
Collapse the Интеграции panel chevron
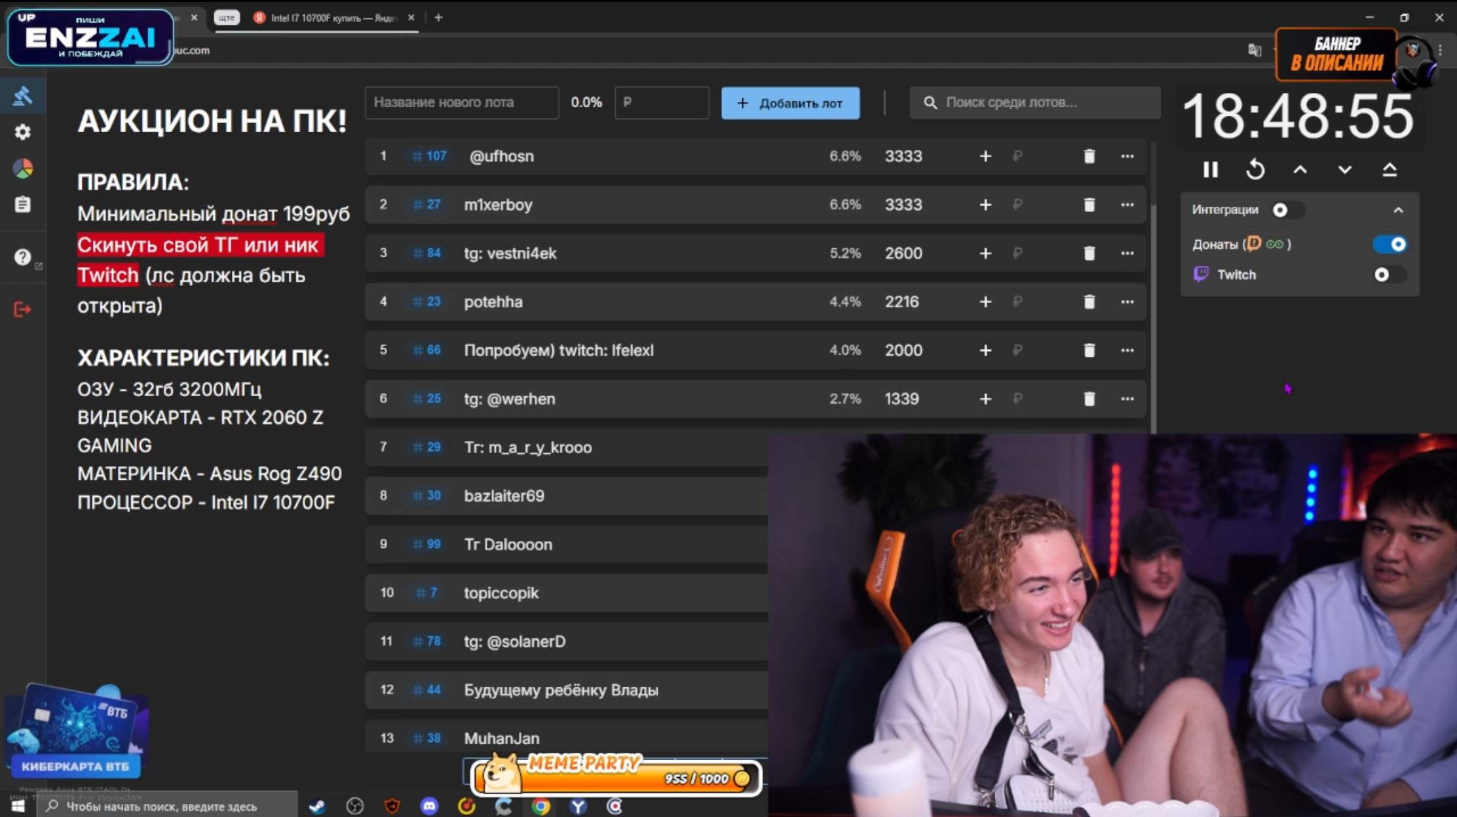coord(1398,210)
